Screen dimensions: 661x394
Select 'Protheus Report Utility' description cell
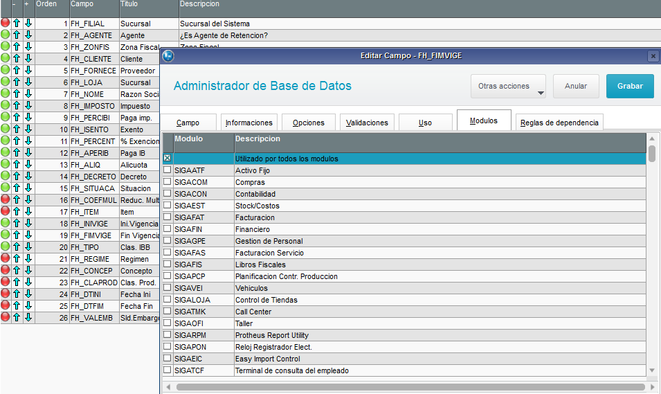coord(440,335)
